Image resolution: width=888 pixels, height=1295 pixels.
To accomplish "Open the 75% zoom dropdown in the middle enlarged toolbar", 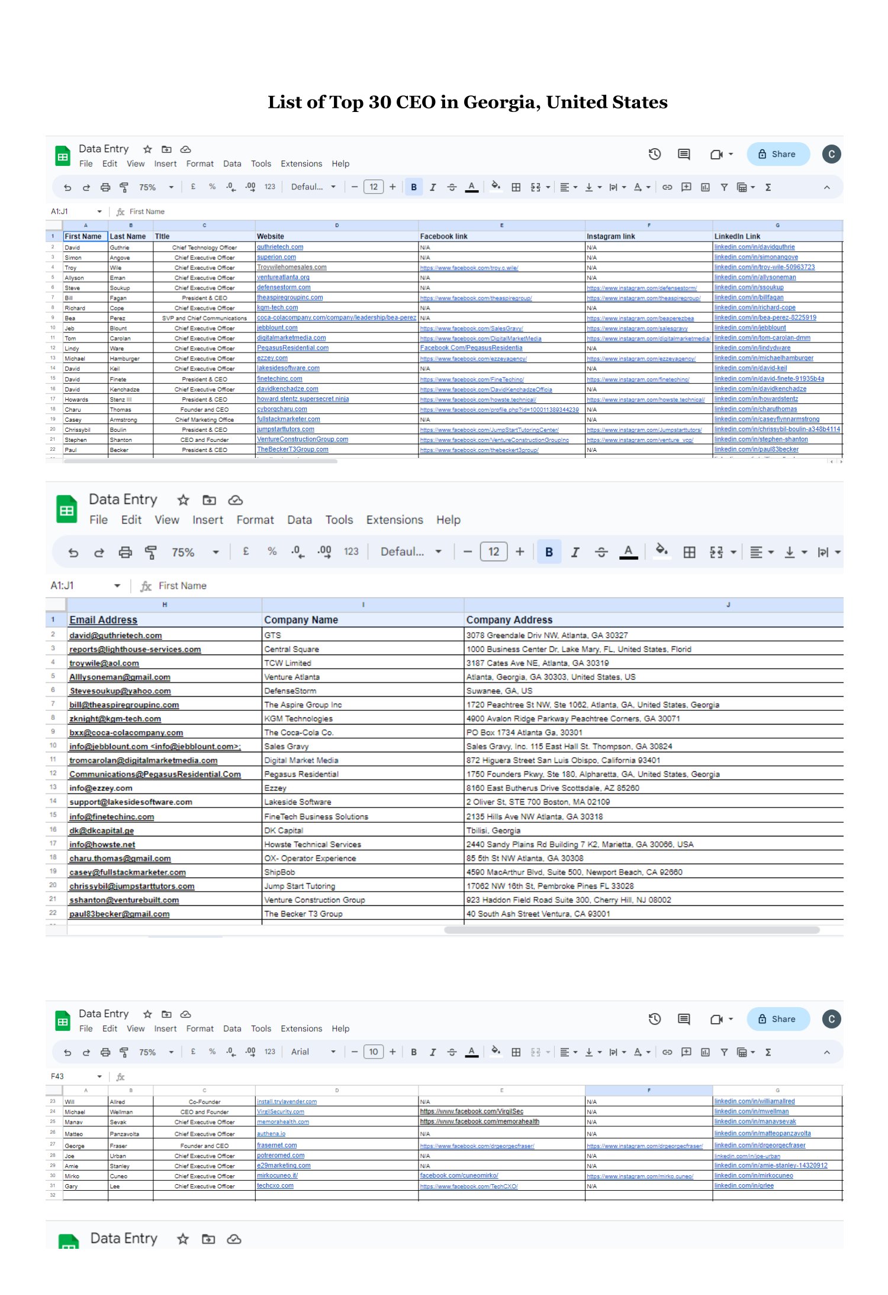I will click(195, 552).
